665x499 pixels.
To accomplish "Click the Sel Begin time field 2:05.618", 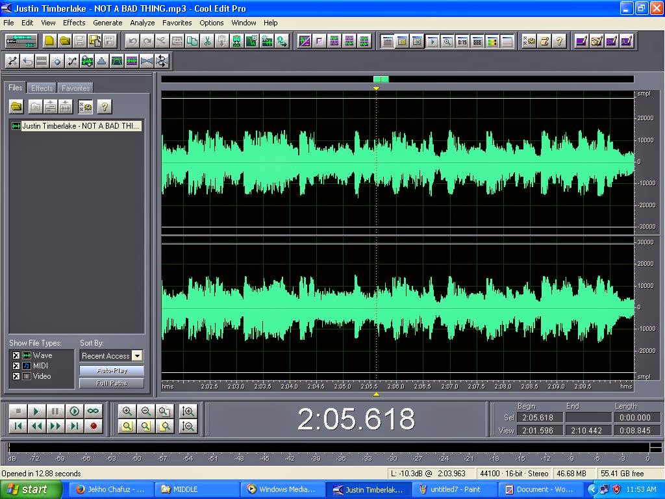I will [540, 418].
